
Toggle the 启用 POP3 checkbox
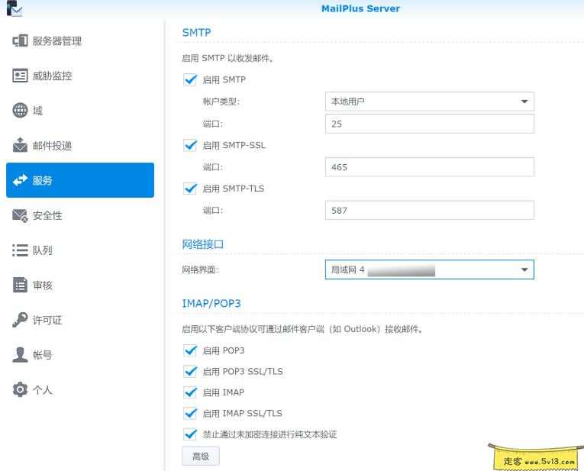190,350
